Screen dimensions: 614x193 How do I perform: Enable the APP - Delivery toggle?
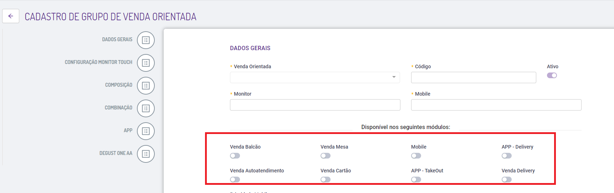pos(507,156)
